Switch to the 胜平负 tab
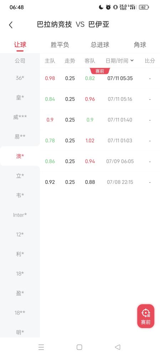This screenshot has height=357, width=160. [x=60, y=45]
